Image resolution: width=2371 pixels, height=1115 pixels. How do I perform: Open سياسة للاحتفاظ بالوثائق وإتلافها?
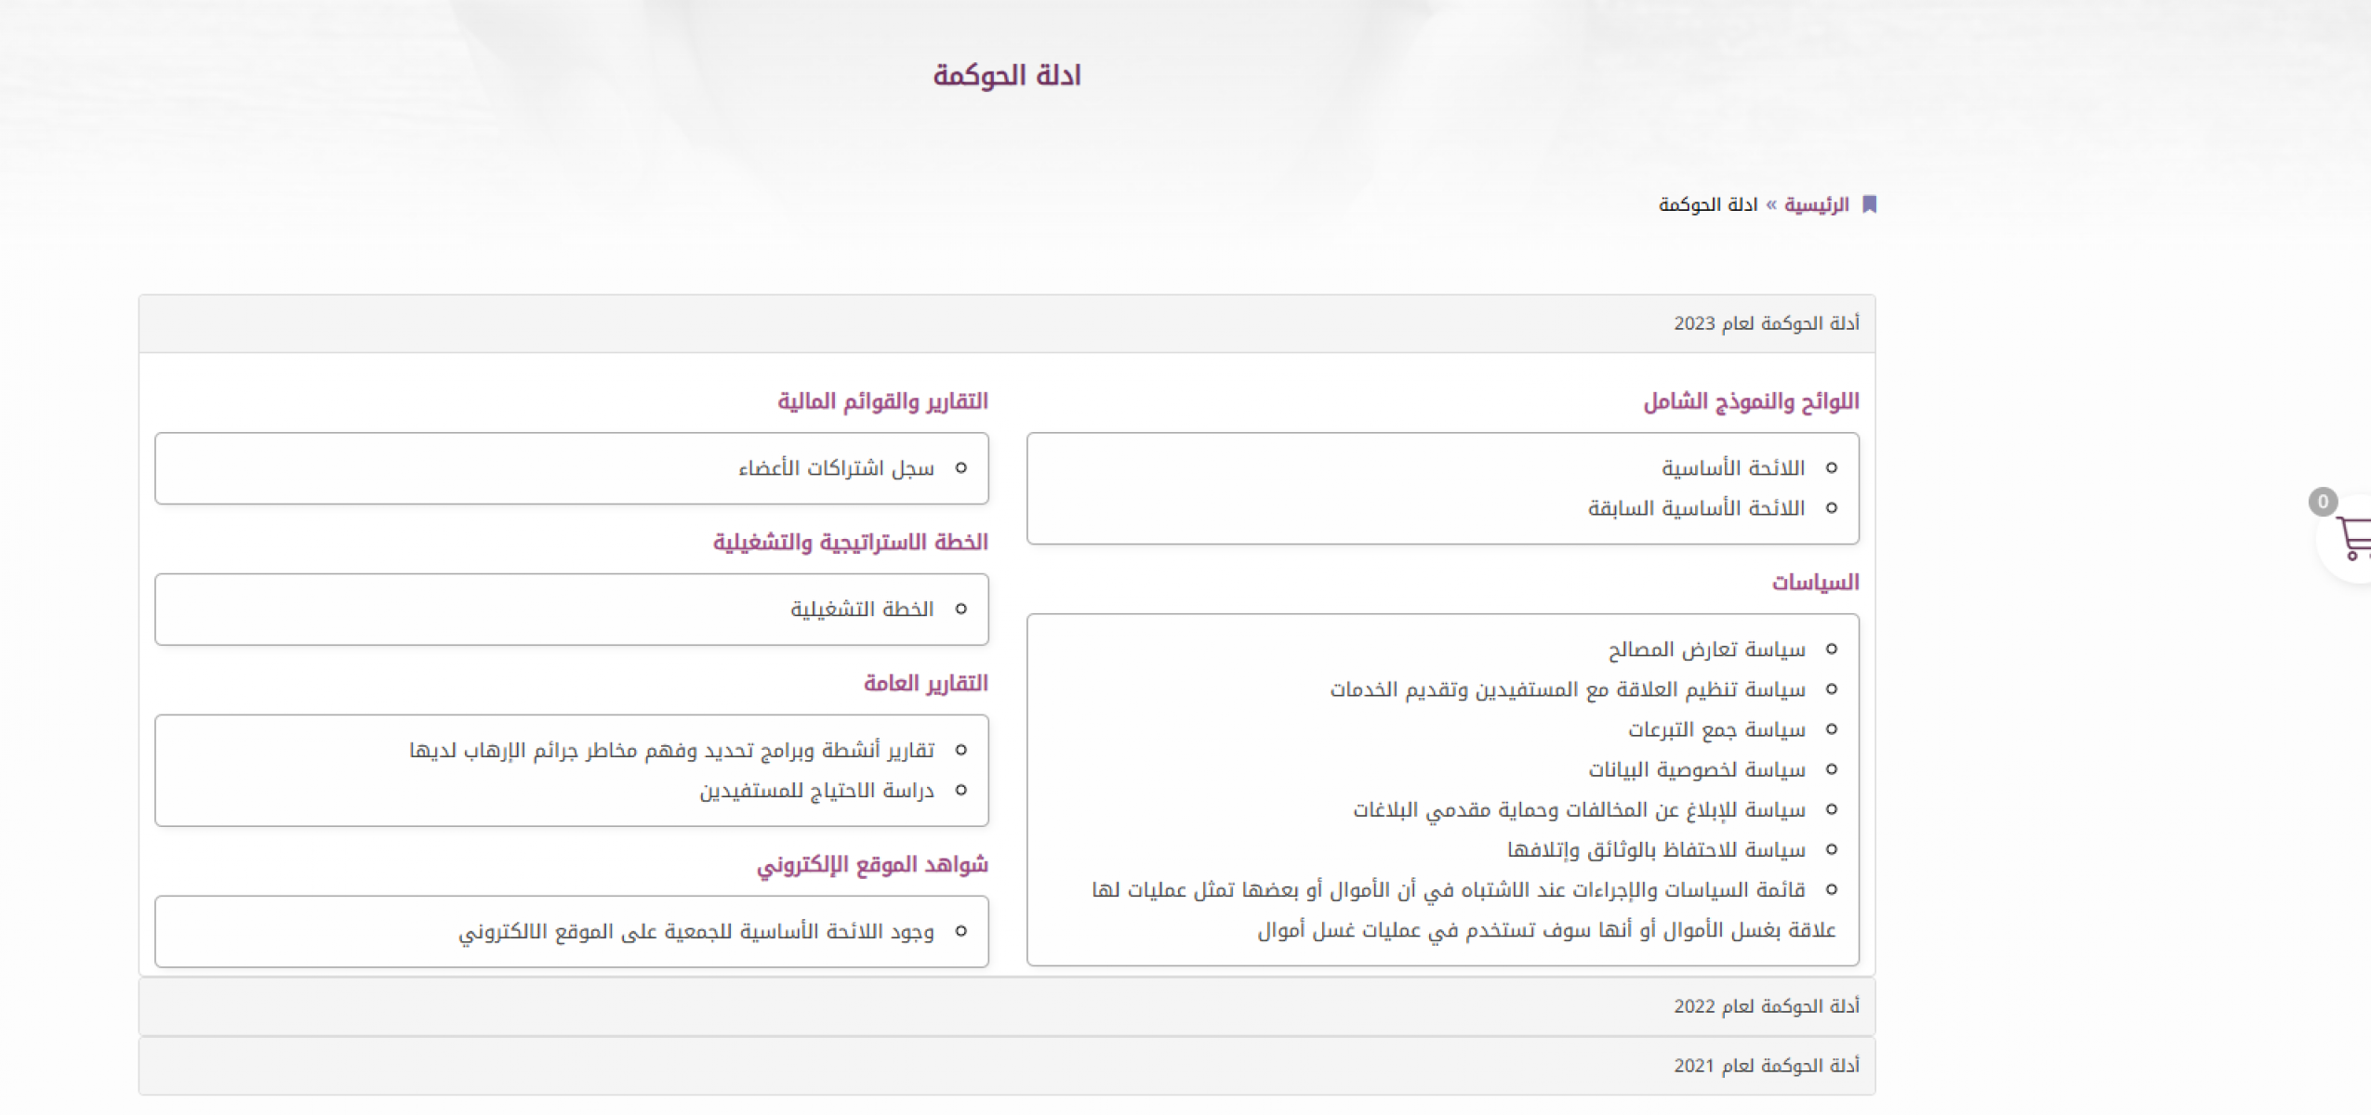pos(1656,849)
